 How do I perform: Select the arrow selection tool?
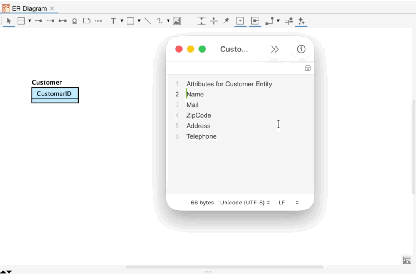point(8,21)
